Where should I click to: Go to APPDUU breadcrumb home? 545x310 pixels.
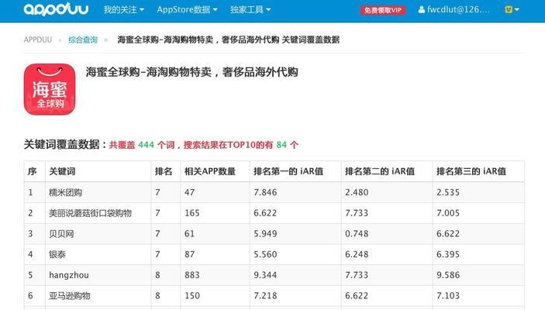37,40
